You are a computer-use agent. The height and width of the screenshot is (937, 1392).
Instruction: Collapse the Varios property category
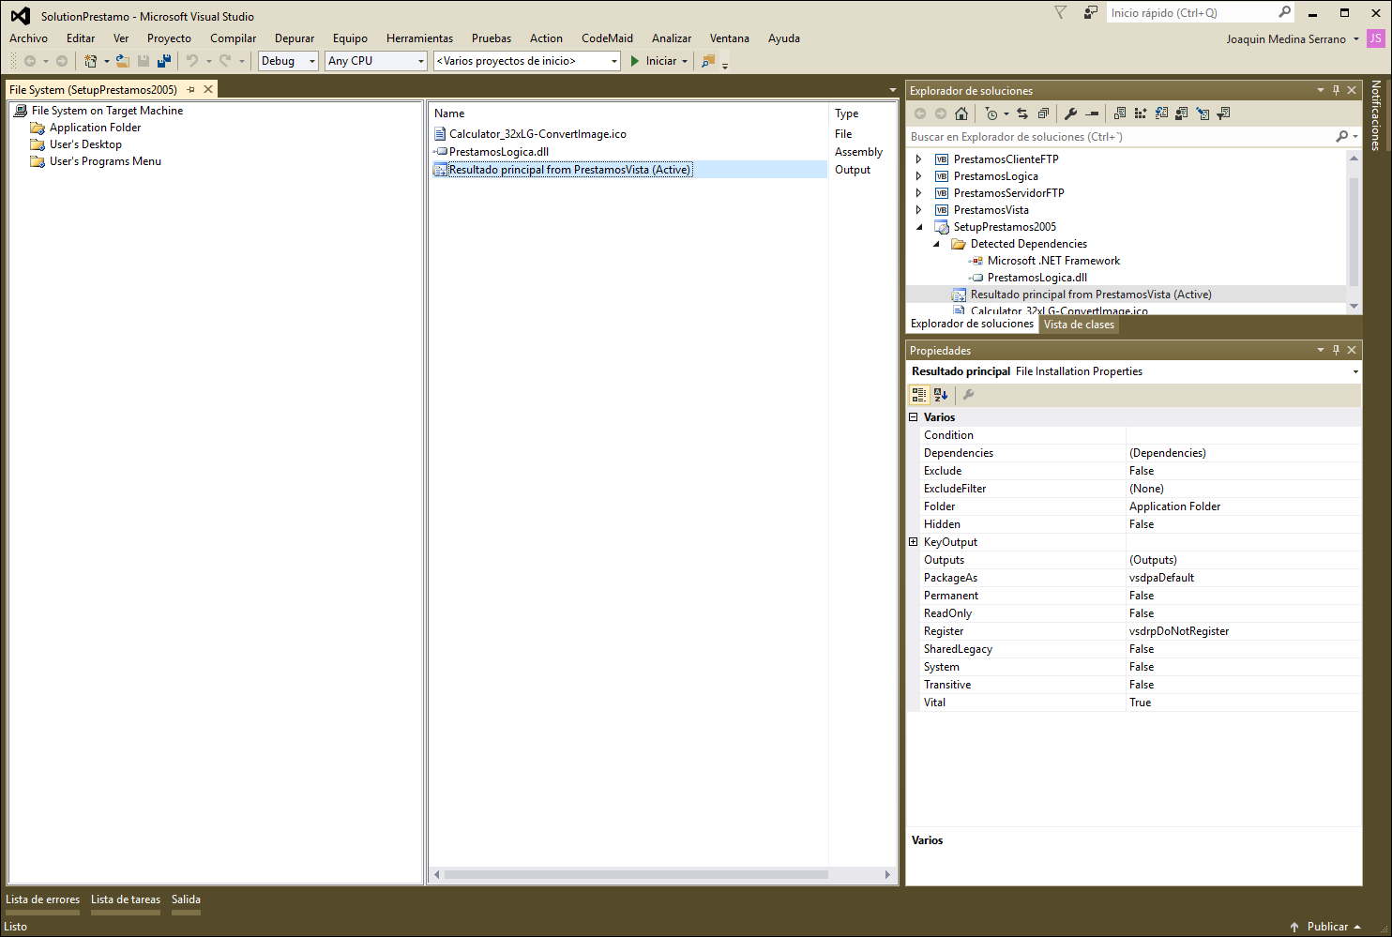[914, 417]
